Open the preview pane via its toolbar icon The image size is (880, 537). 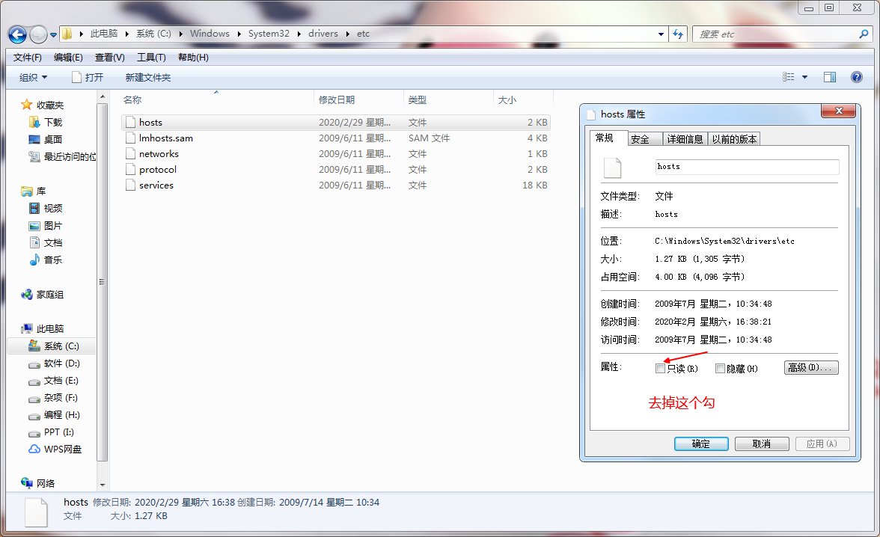pos(830,76)
